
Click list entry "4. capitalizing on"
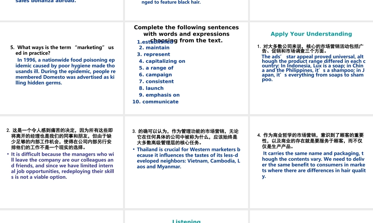click(x=162, y=61)
